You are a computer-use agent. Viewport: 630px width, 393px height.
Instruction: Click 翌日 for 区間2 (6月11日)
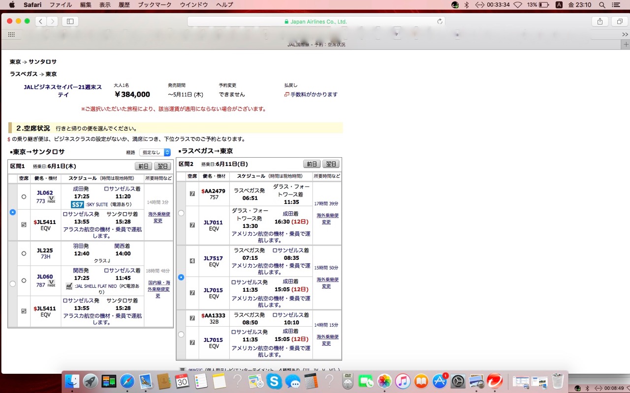pyautogui.click(x=331, y=164)
